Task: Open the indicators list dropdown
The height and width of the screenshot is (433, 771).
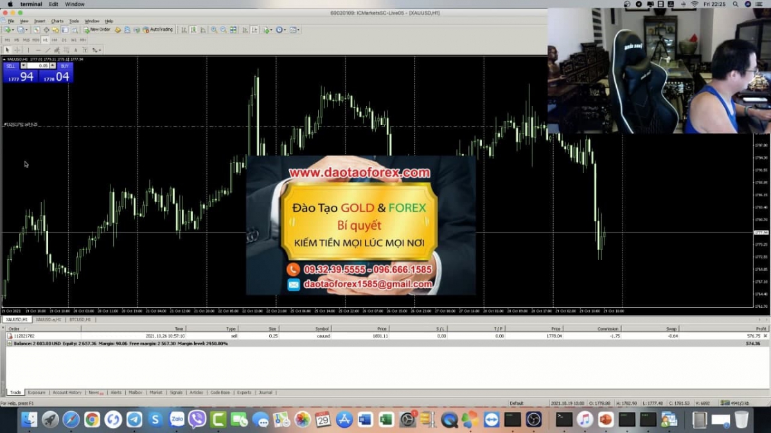Action: click(x=268, y=30)
